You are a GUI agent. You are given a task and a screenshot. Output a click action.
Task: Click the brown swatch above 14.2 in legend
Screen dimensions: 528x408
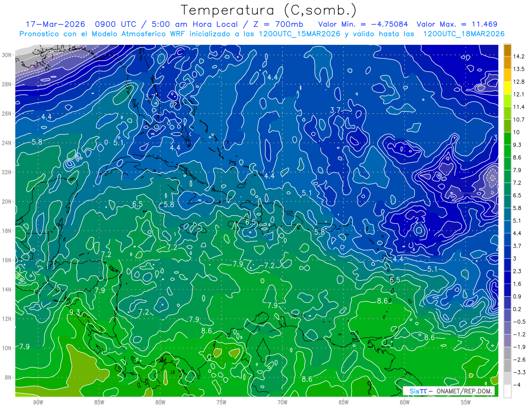[x=507, y=50]
